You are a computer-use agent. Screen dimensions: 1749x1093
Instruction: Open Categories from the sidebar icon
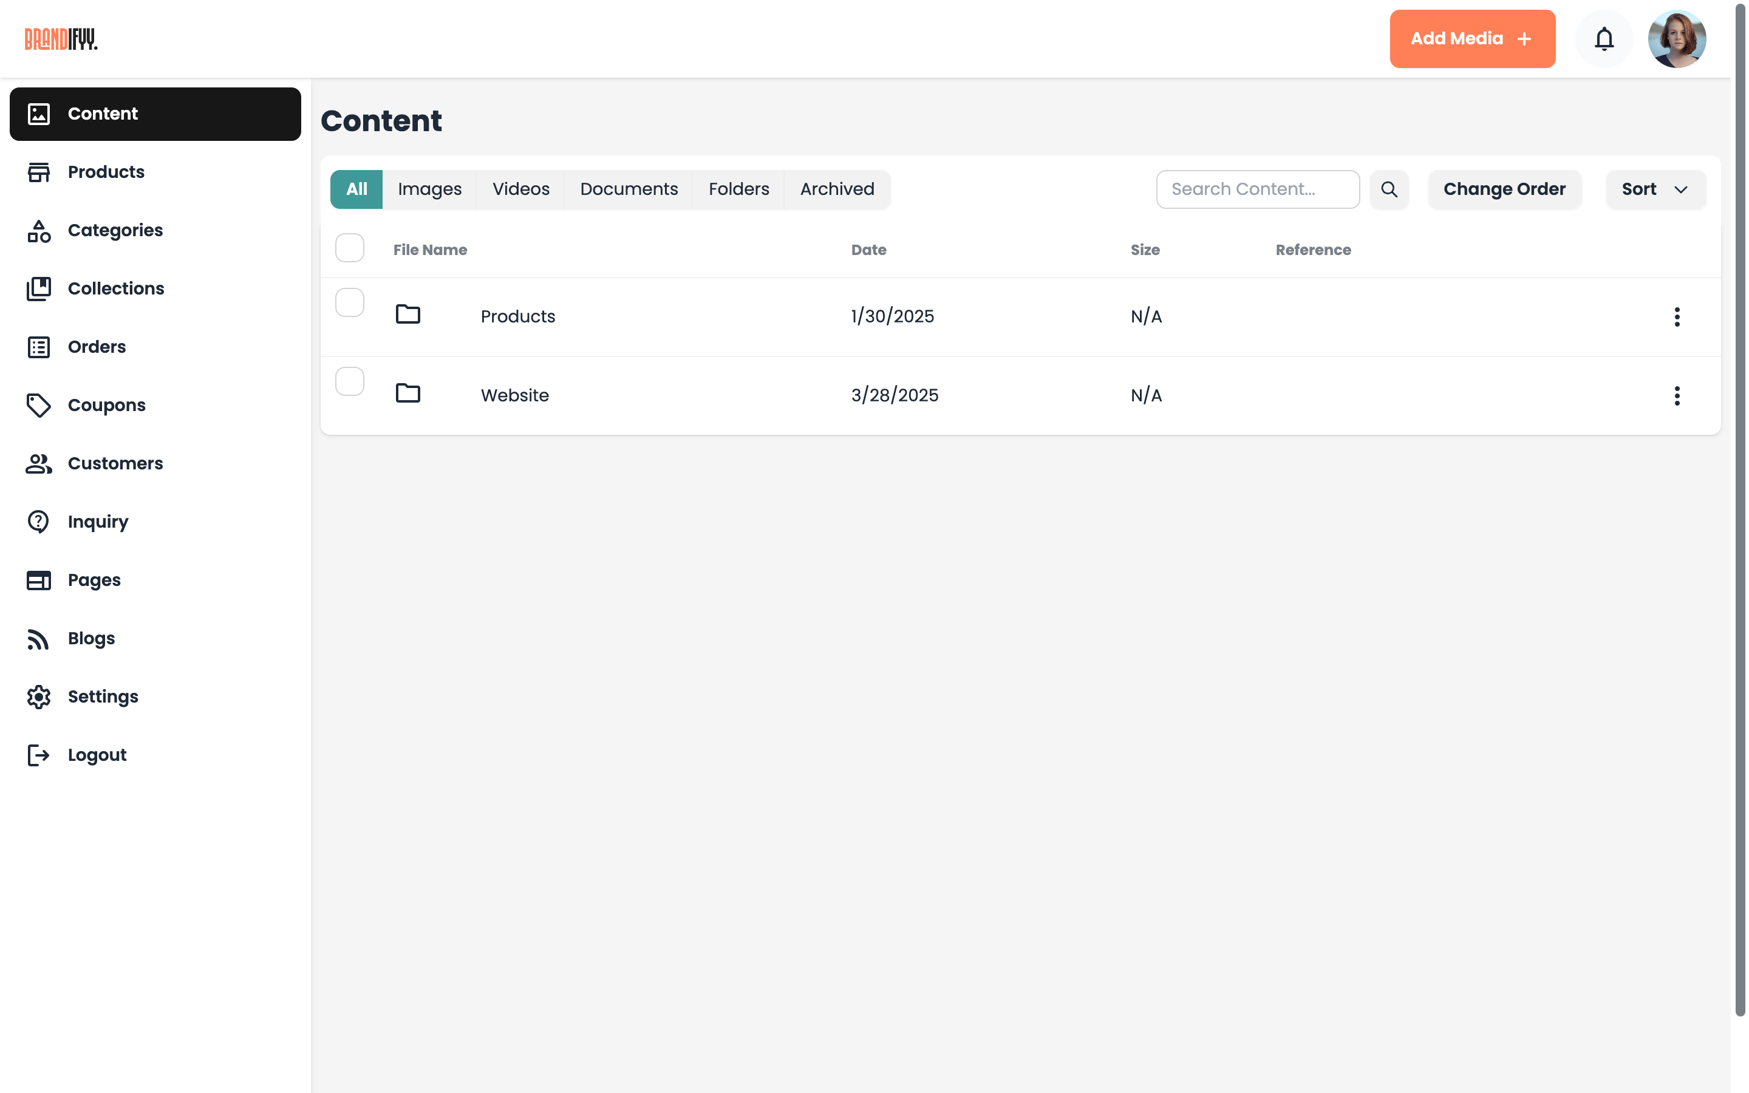click(x=38, y=230)
